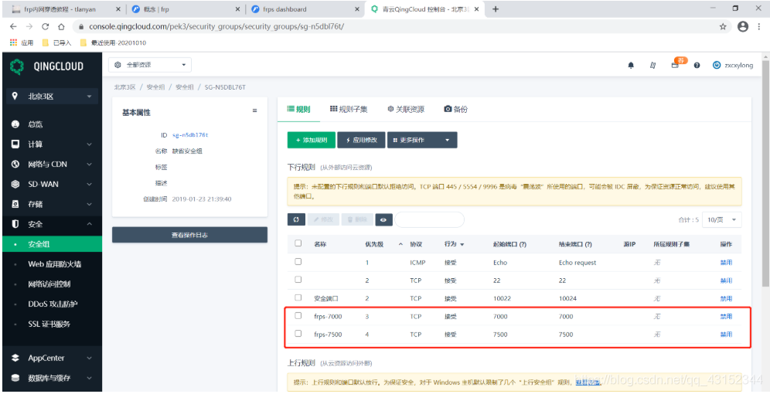Check the ICMP rule row checkbox
The image size is (770, 394).
coord(298,262)
